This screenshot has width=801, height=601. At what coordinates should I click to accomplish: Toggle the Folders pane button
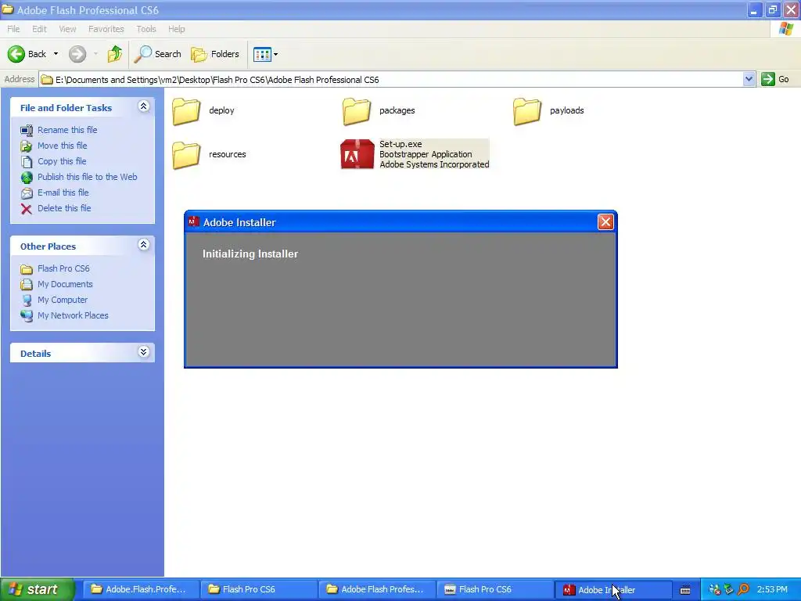215,54
